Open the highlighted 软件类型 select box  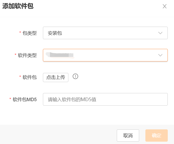tap(105, 55)
